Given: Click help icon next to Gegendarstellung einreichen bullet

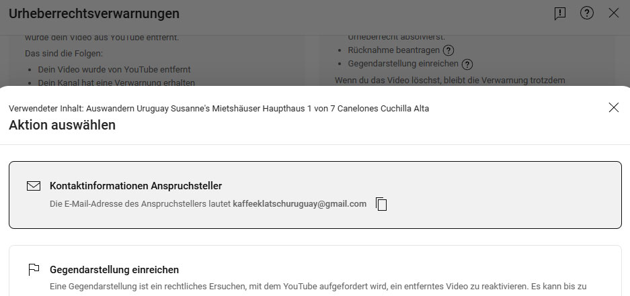Looking at the screenshot, I should 467,64.
